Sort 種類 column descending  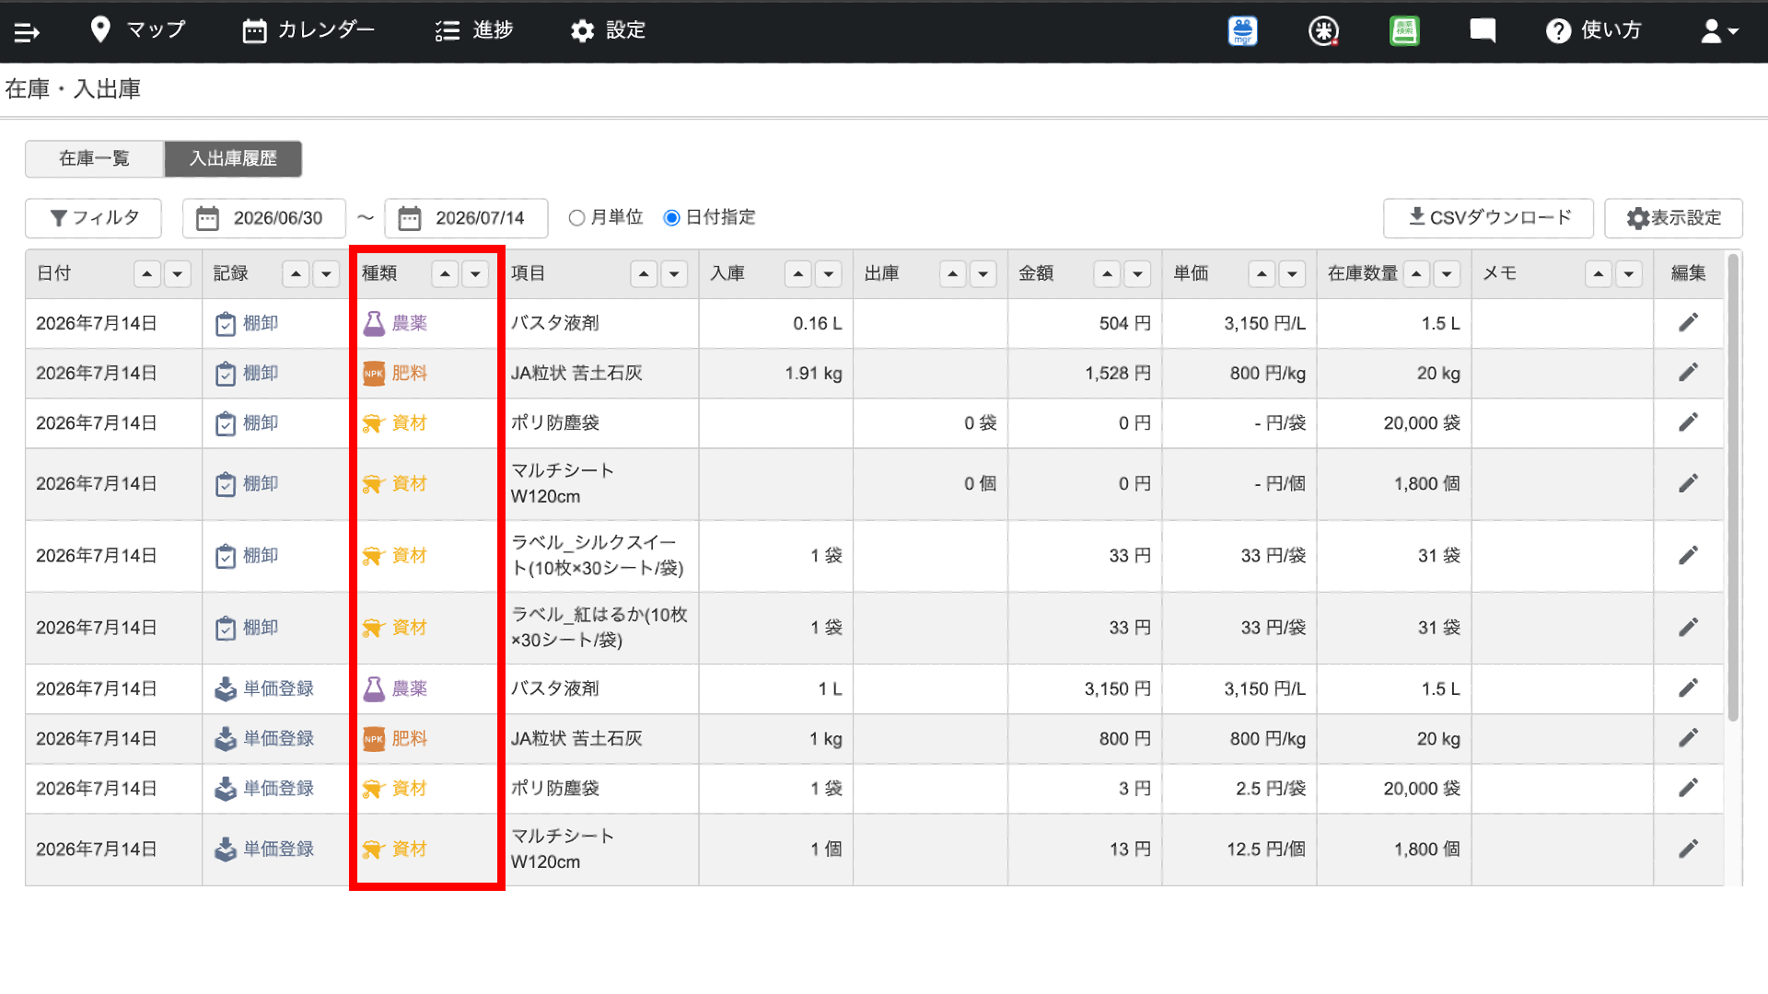[x=475, y=273]
